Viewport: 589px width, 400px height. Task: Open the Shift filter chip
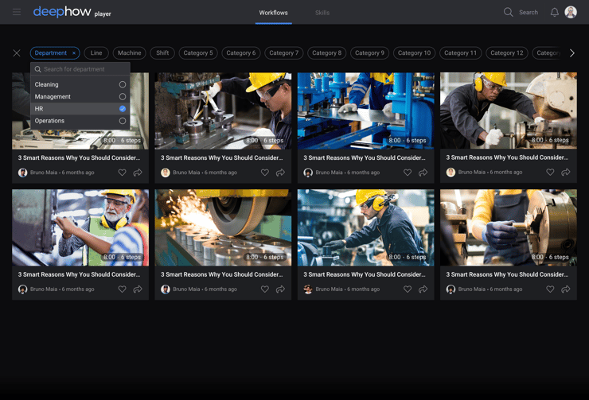162,53
